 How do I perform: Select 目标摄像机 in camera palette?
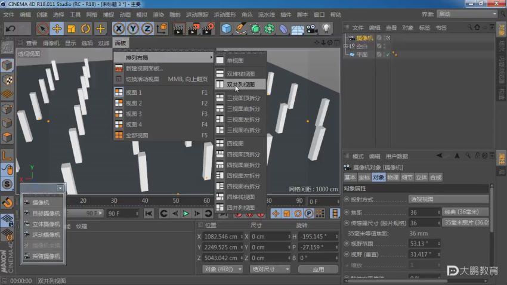pos(43,213)
